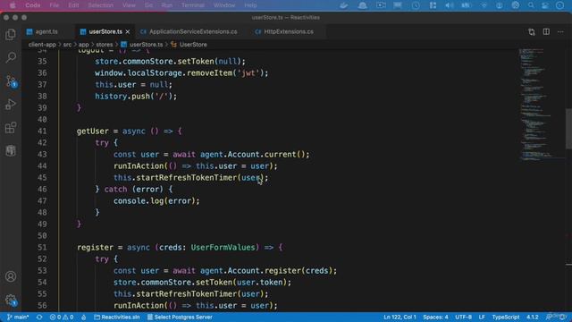Open errors and warnings count in status bar

click(62, 317)
